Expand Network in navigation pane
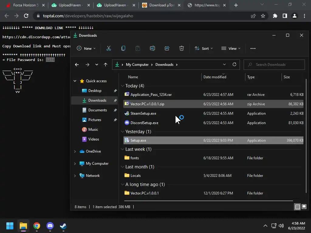 (75, 176)
